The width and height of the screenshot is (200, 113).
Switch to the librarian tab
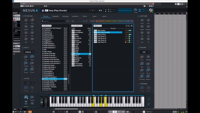point(46,16)
